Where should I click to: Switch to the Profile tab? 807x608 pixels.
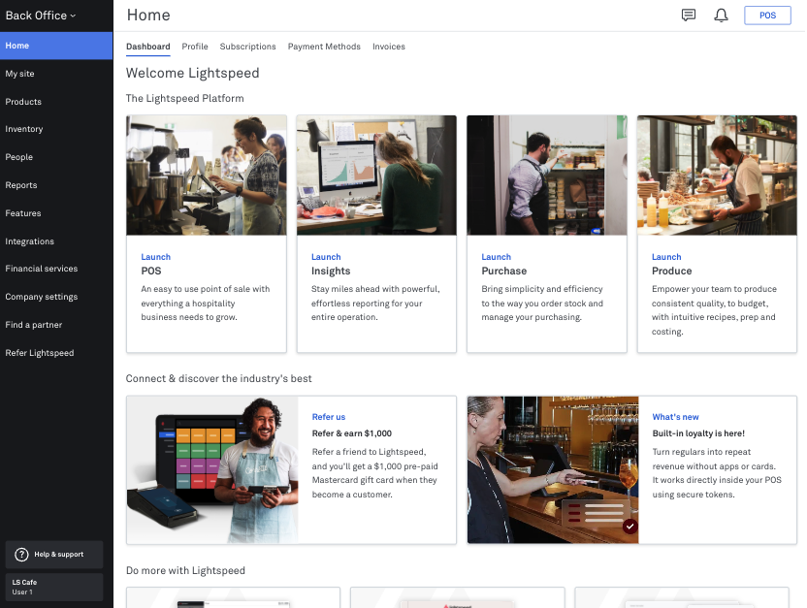tap(195, 47)
